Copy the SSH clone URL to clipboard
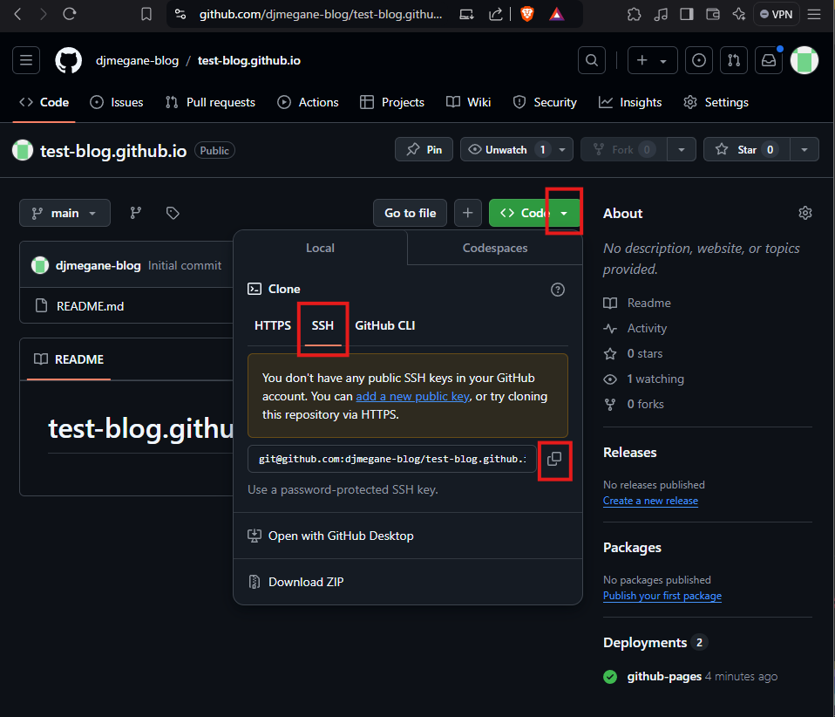The height and width of the screenshot is (717, 835). click(554, 459)
